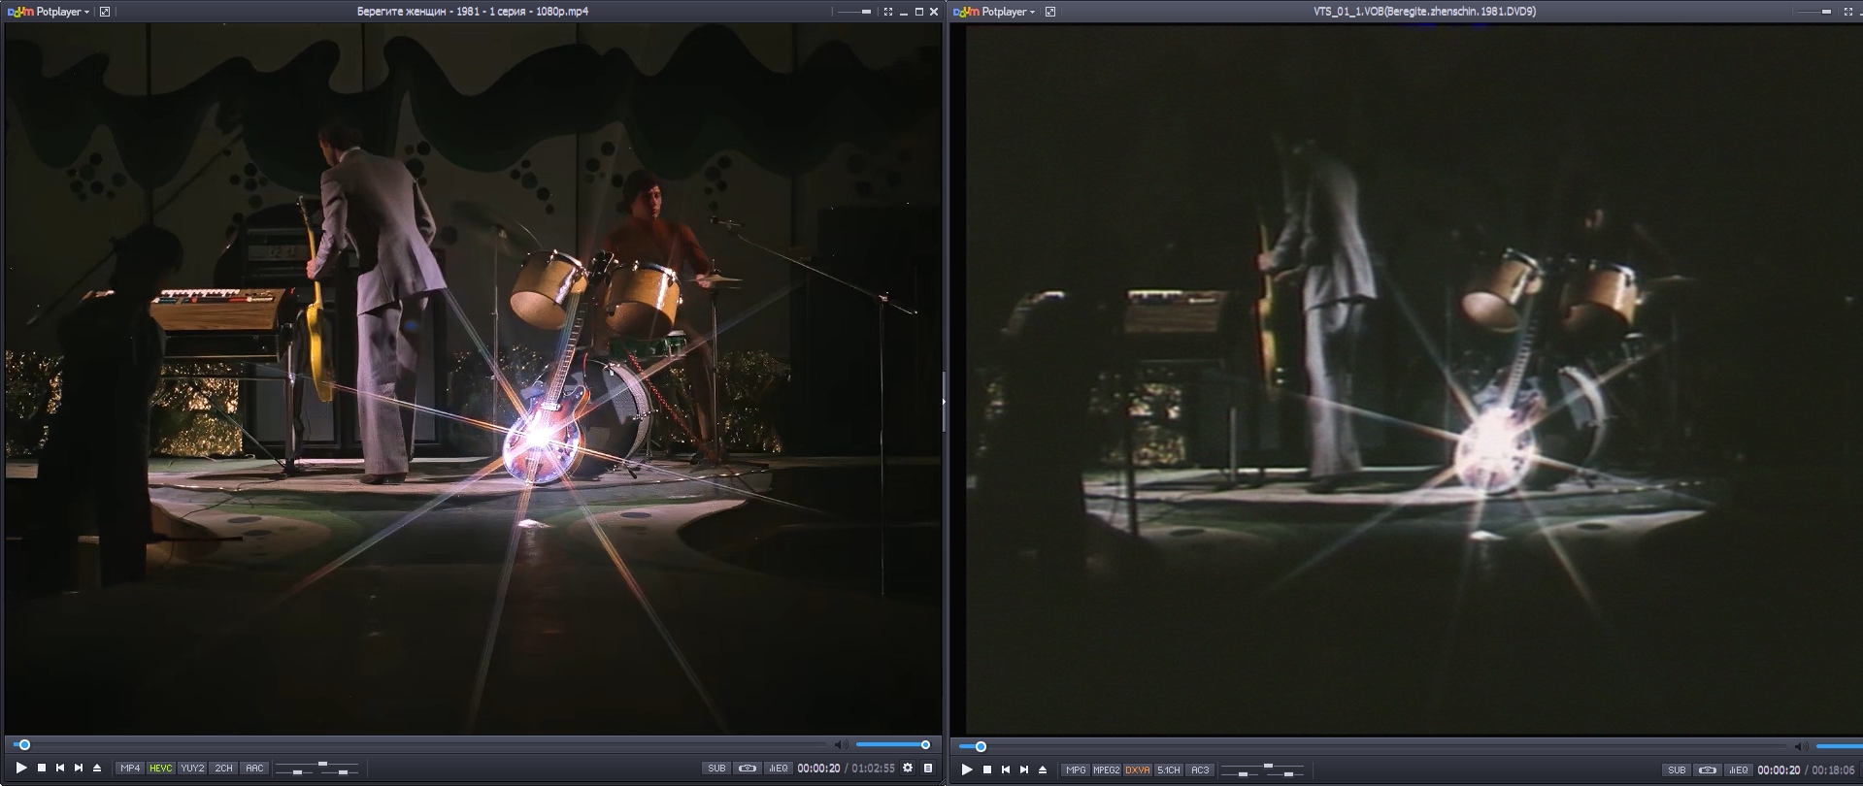
Task: Toggle the playlist panel in left player
Action: [x=928, y=768]
